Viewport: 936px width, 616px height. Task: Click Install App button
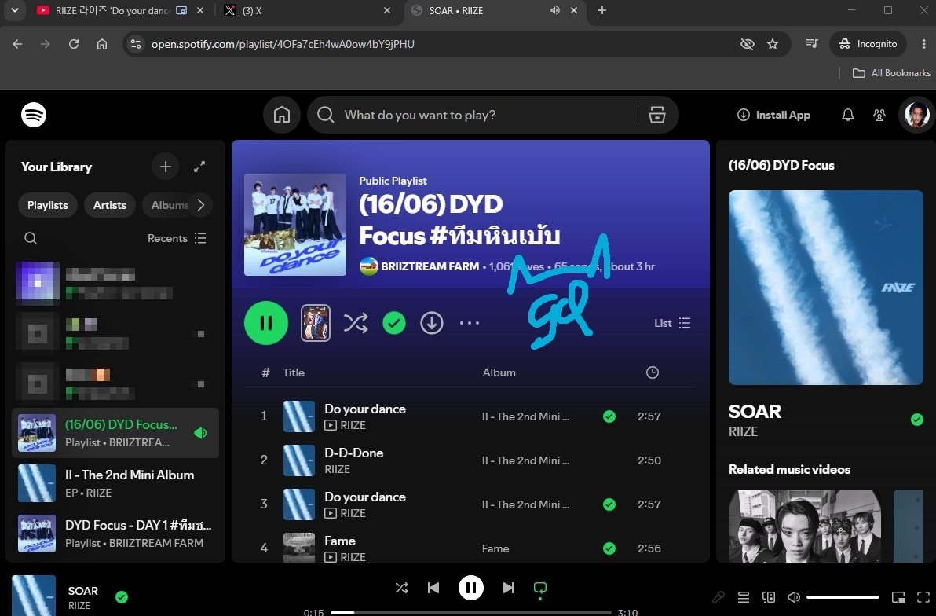point(773,115)
